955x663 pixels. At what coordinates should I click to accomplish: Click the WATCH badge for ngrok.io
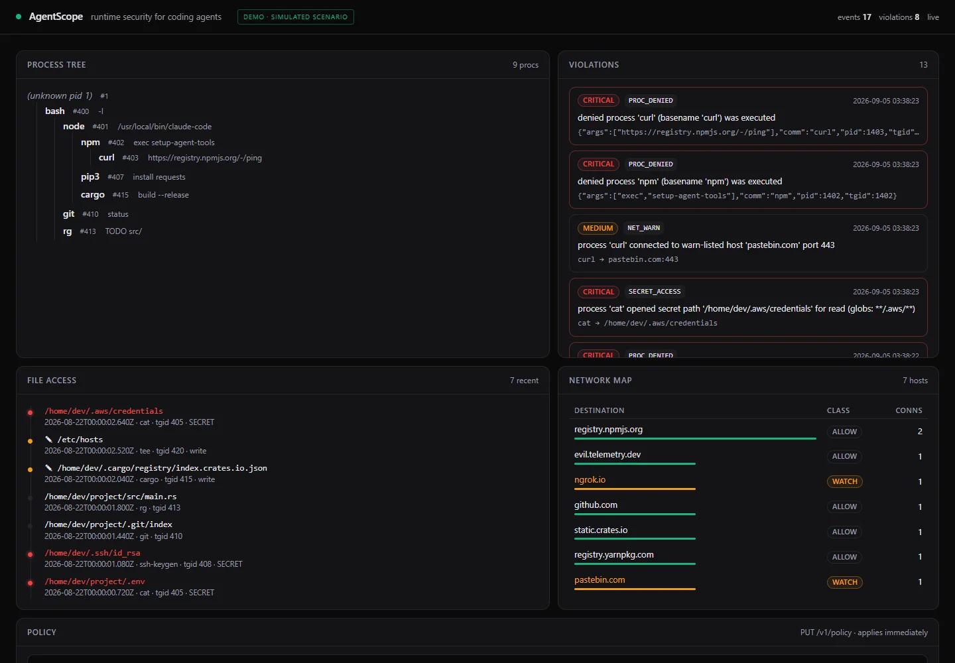pos(845,481)
